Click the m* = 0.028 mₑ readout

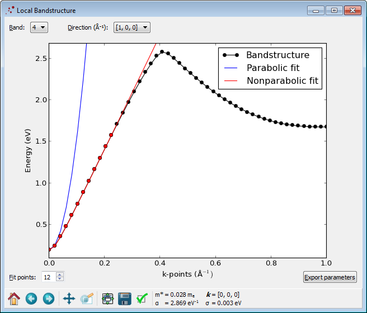click(175, 295)
